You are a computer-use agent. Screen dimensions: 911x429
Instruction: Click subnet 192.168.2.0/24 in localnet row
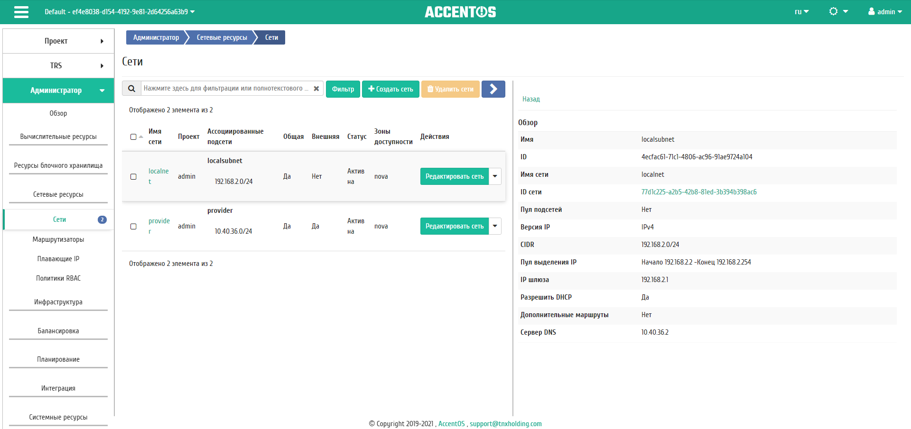233,182
